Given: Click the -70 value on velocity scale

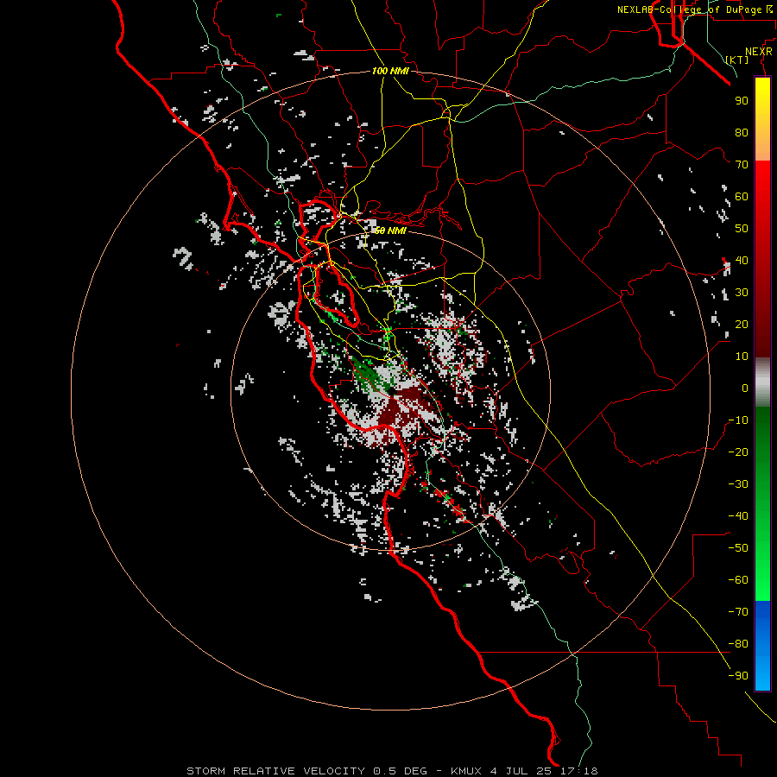Looking at the screenshot, I should (x=738, y=611).
